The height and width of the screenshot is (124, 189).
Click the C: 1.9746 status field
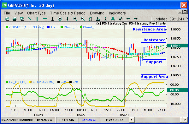pos(89,120)
